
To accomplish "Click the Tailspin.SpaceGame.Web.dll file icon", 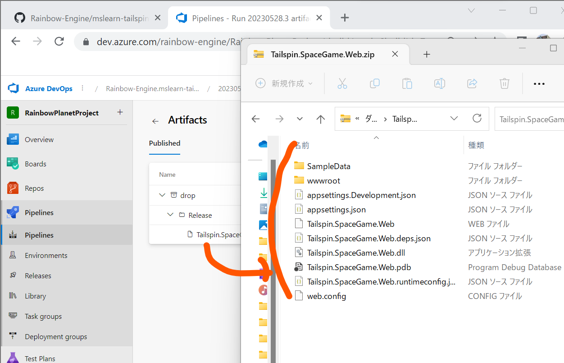I will click(299, 253).
